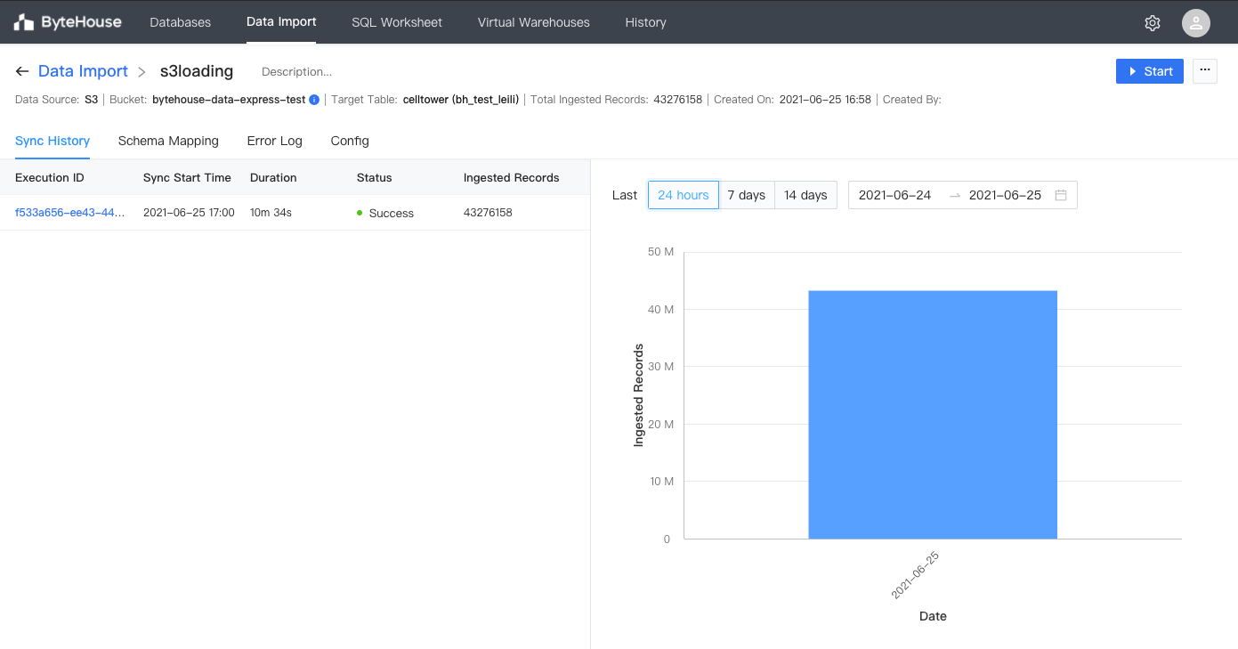This screenshot has height=649, width=1238.
Task: Click the 50 M y-axis label
Action: [x=660, y=252]
